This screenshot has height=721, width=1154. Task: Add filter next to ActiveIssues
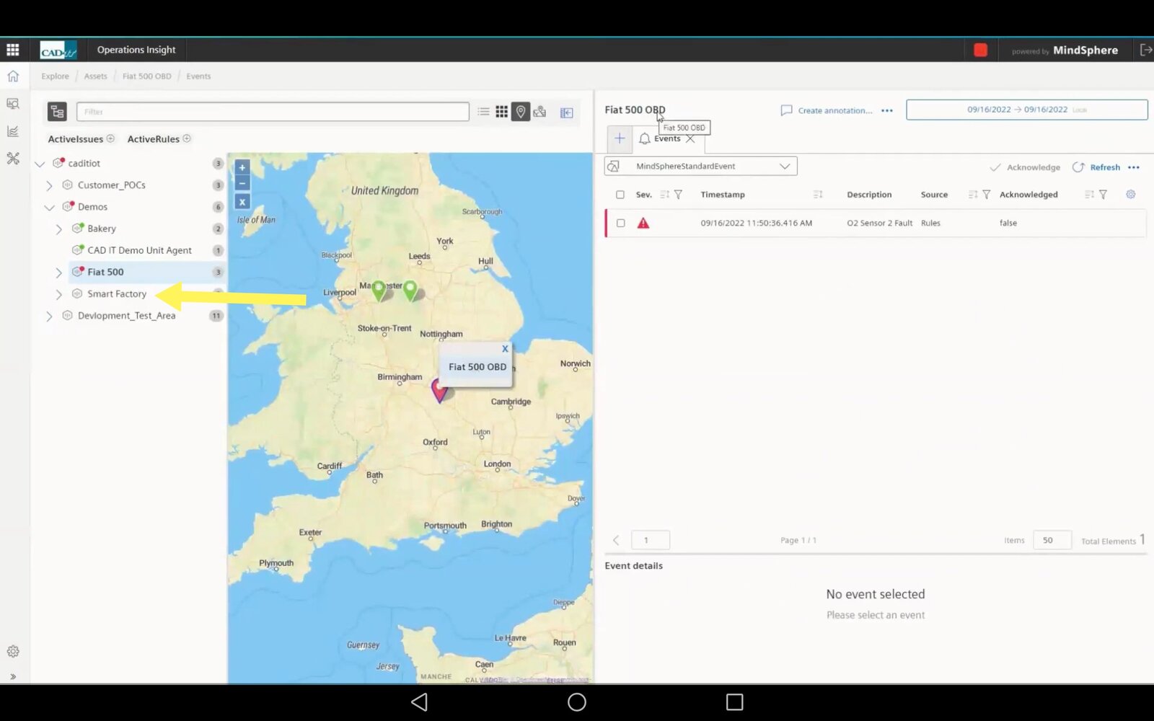tap(110, 138)
